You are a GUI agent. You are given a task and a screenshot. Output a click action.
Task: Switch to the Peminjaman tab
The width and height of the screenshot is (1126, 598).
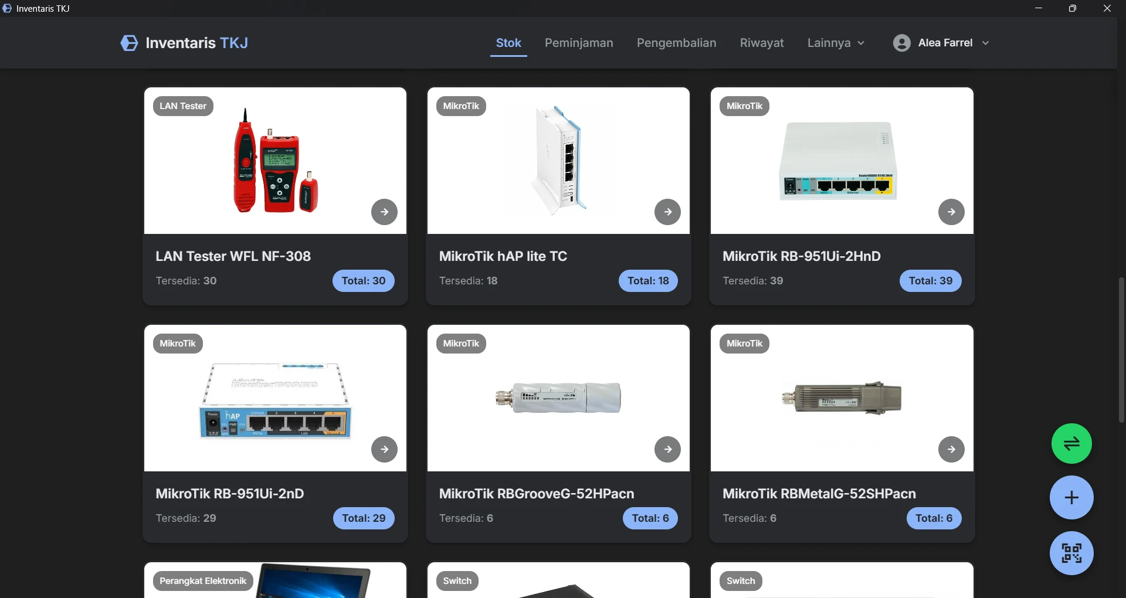tap(579, 43)
